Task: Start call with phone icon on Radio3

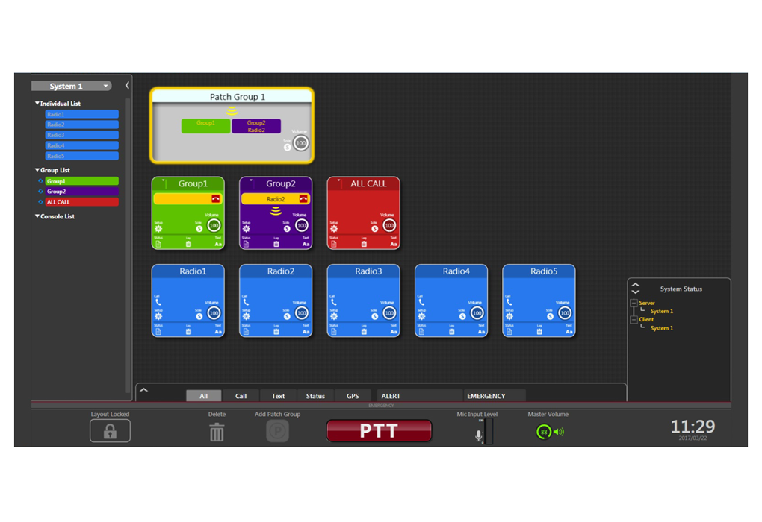Action: [333, 302]
